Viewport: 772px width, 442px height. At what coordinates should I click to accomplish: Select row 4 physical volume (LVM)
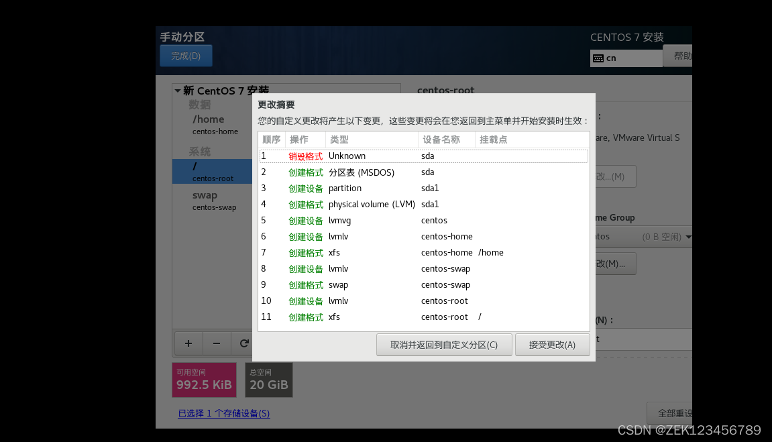(424, 205)
